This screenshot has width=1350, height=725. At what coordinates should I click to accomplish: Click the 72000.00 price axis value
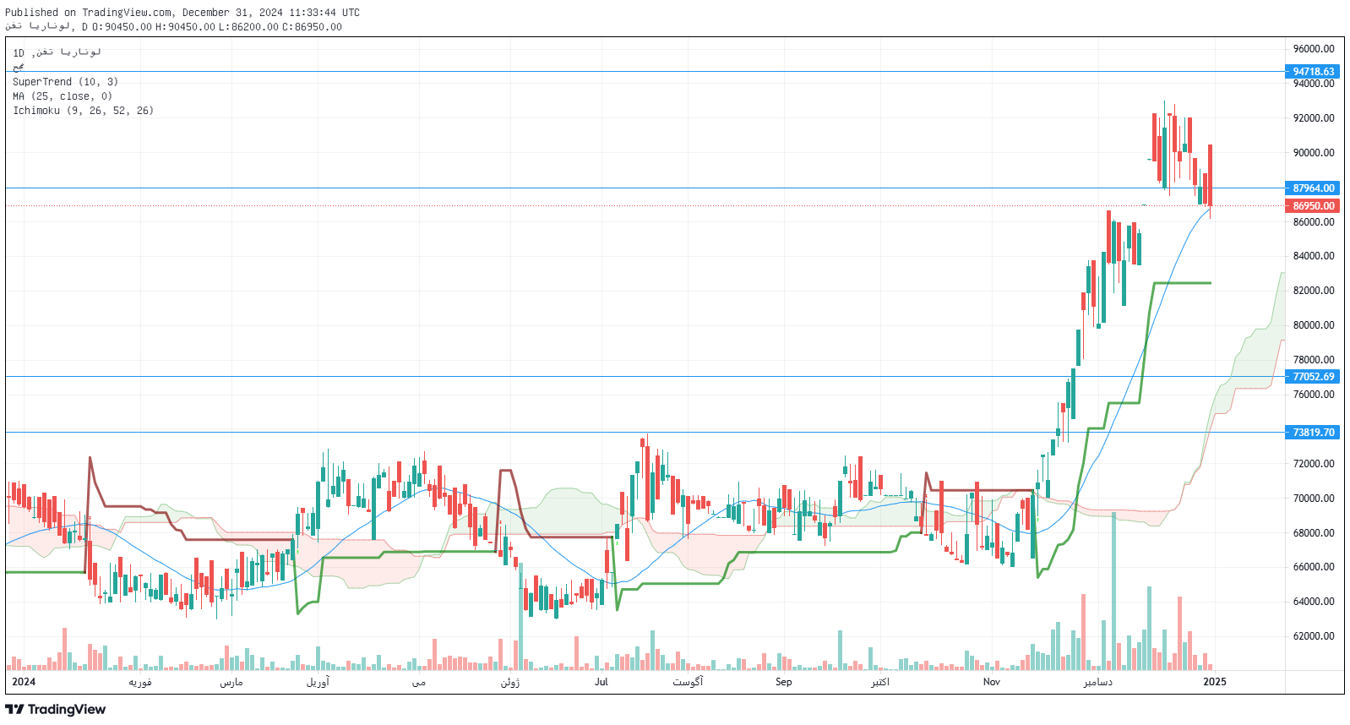[1314, 464]
